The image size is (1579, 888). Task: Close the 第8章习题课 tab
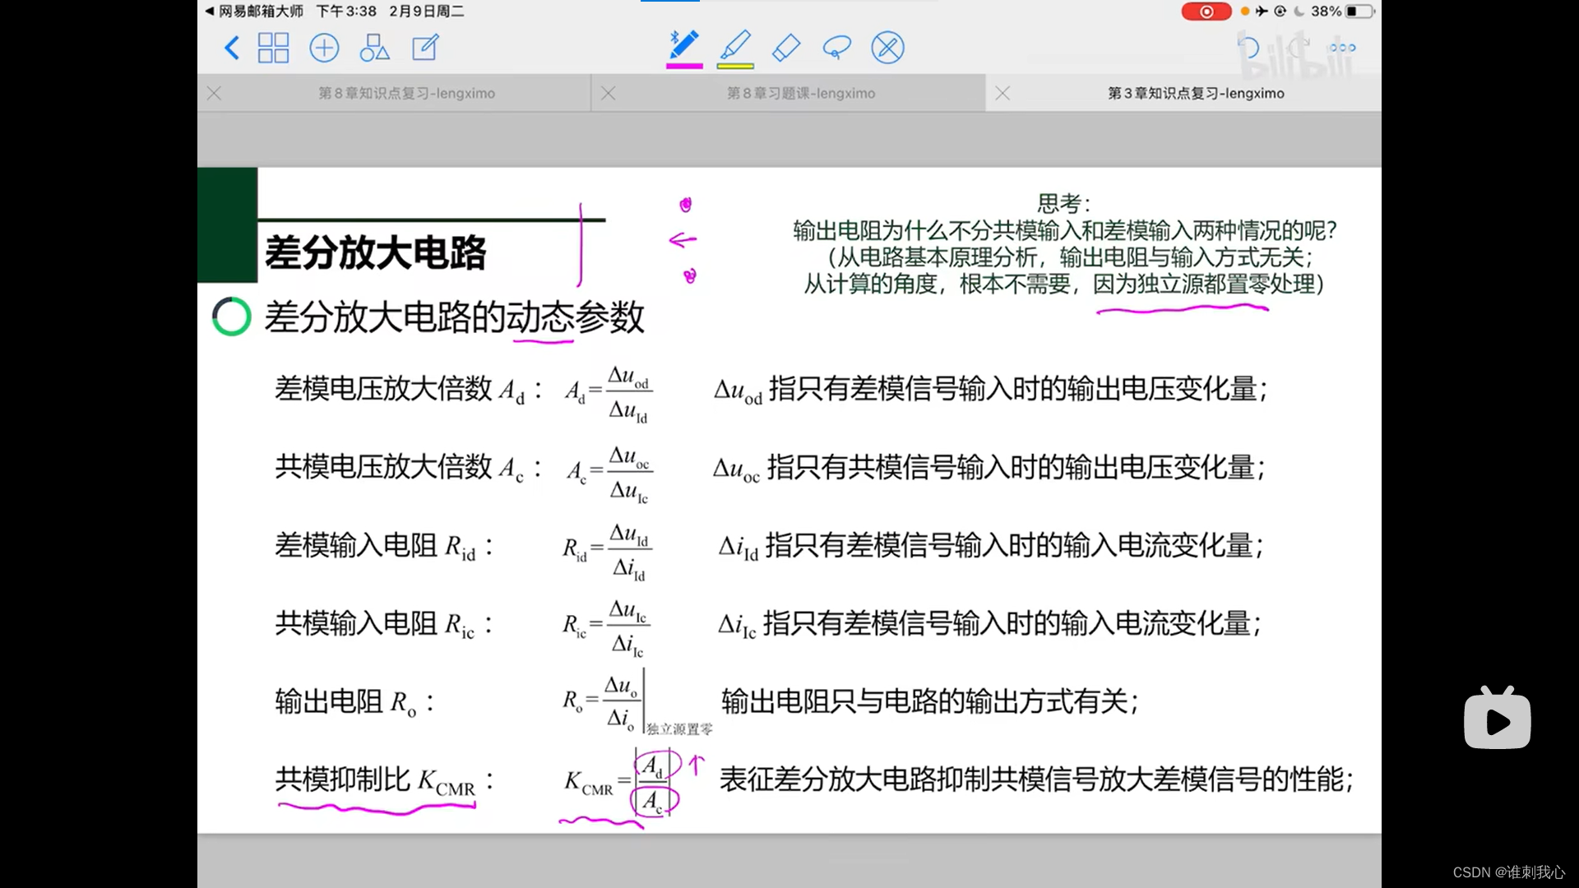[609, 94]
